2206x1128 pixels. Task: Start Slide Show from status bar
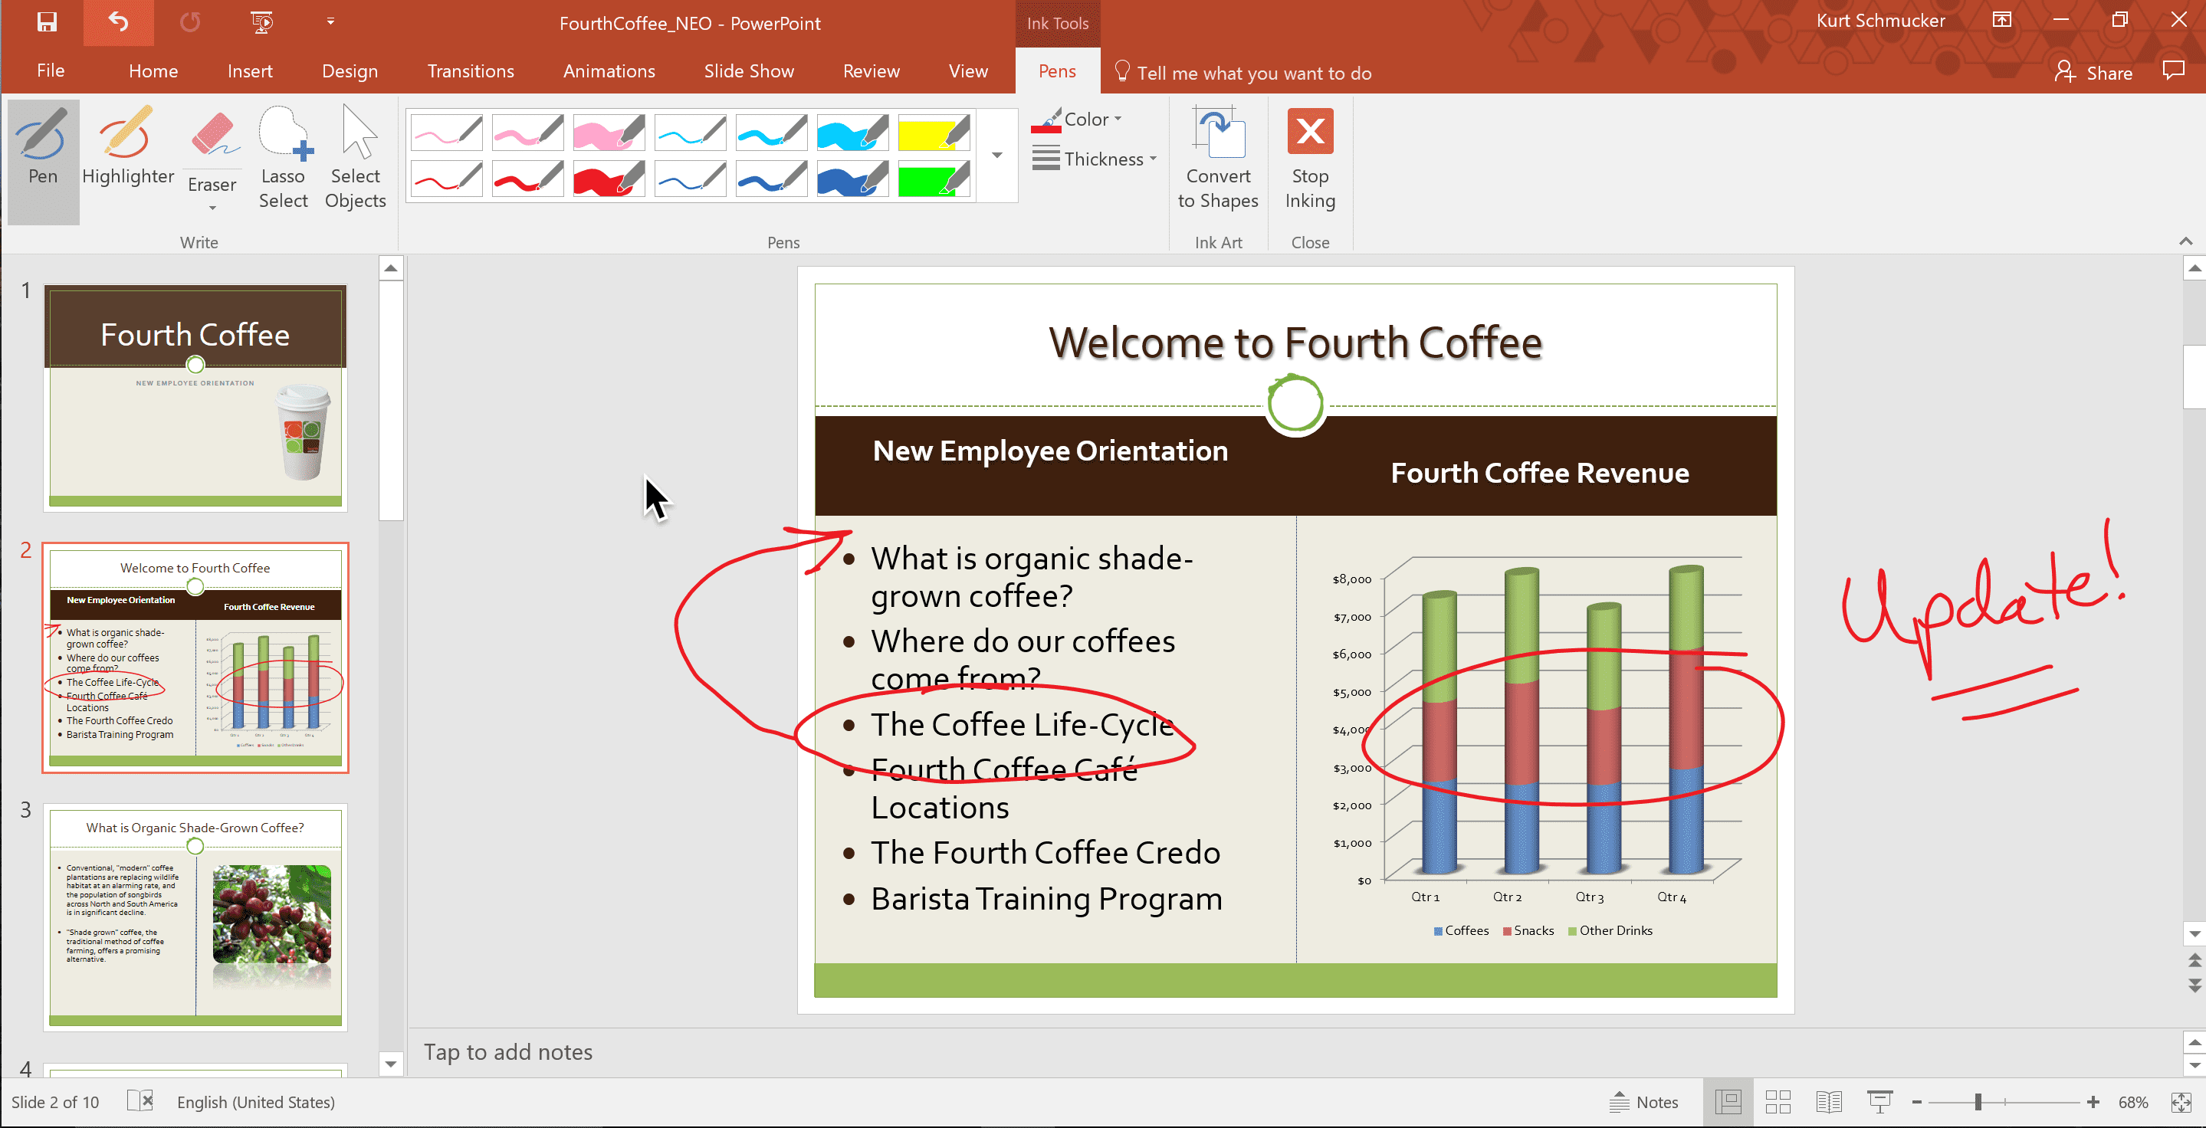(x=1879, y=1102)
